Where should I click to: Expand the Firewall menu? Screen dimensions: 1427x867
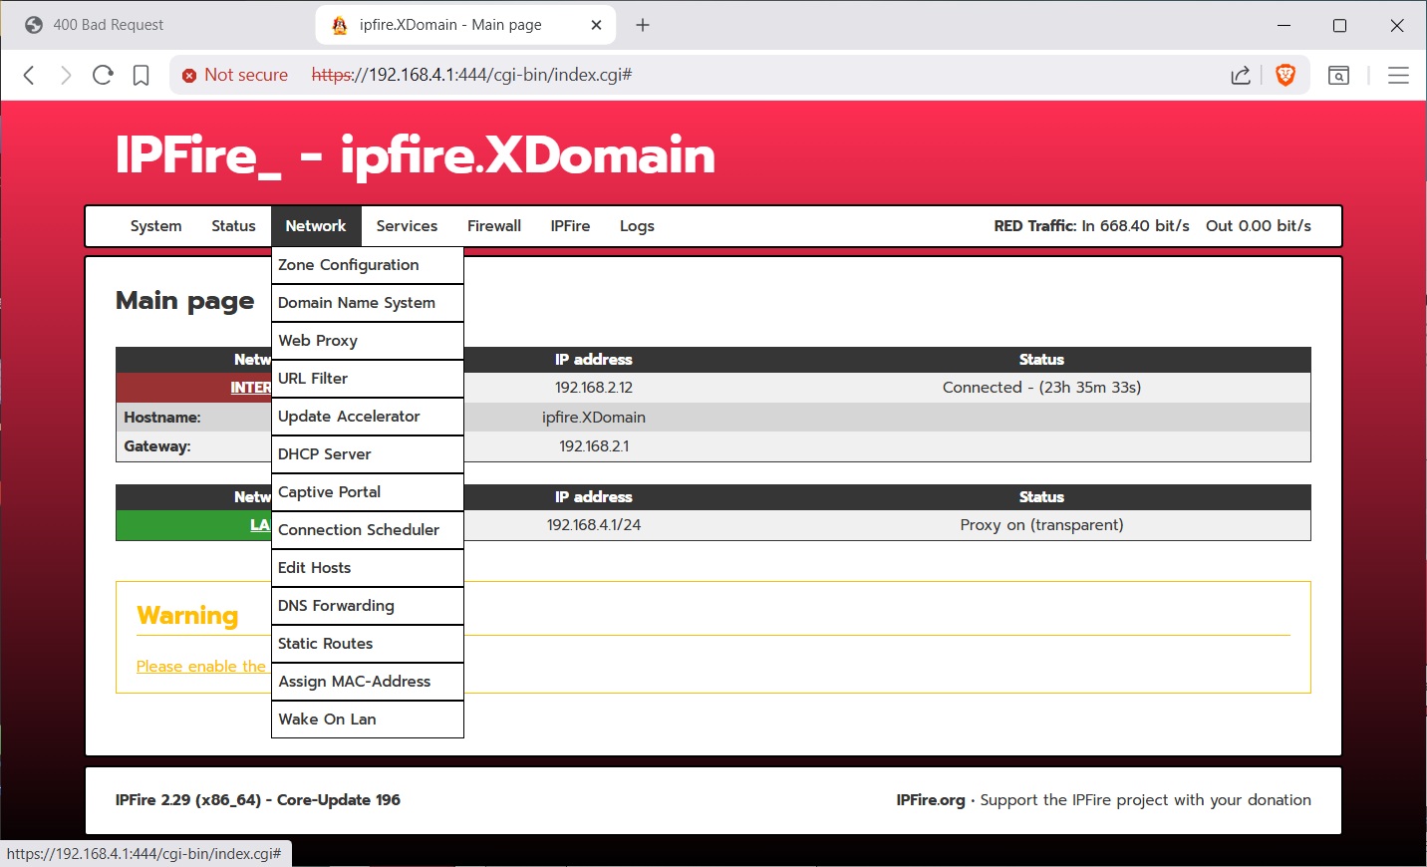494,226
